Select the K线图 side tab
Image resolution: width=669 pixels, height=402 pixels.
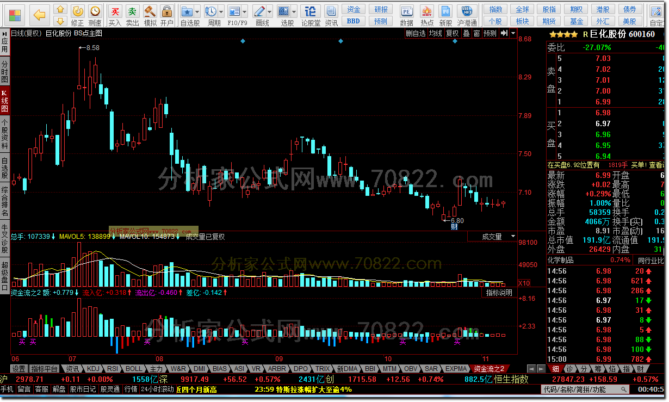[x=4, y=101]
